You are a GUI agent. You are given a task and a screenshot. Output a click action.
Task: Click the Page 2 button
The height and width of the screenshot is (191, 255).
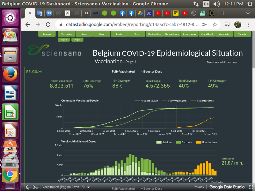[64, 40]
